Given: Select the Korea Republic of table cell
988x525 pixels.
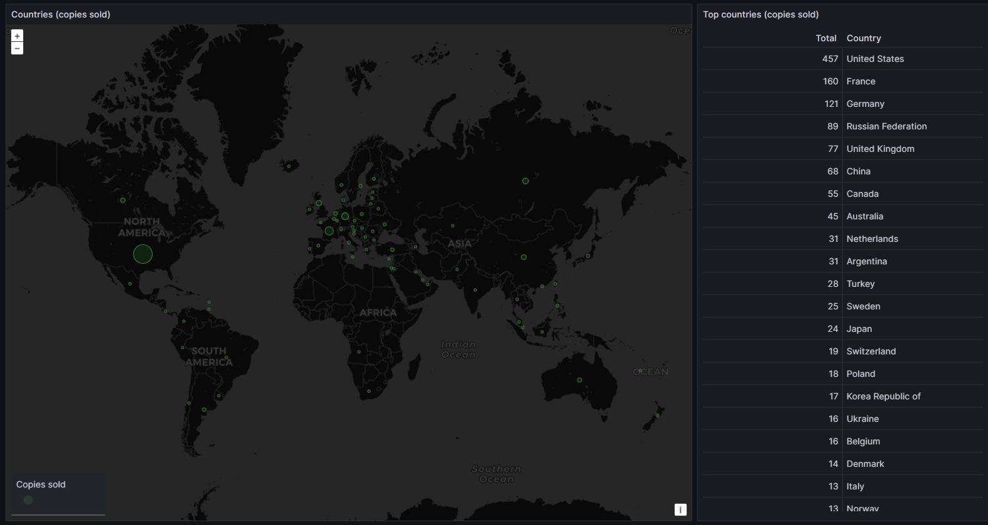Looking at the screenshot, I should click(x=912, y=396).
